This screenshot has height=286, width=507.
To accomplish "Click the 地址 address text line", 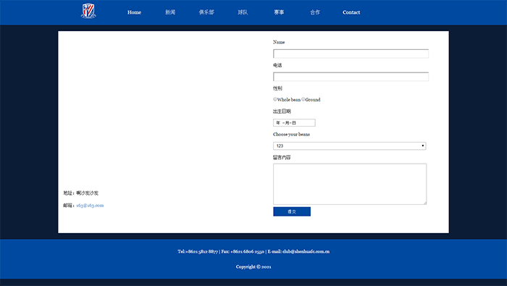I will [x=81, y=193].
